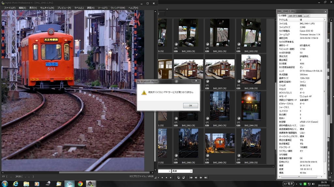Open the ツール(T) menu
The image size is (334, 187).
pos(102,8)
